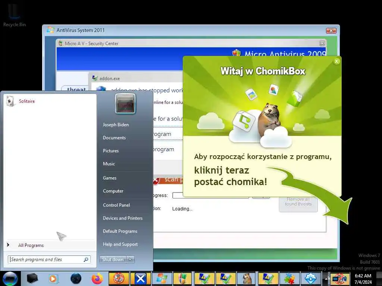Select the Recycle Bin desktop icon

tap(15, 15)
